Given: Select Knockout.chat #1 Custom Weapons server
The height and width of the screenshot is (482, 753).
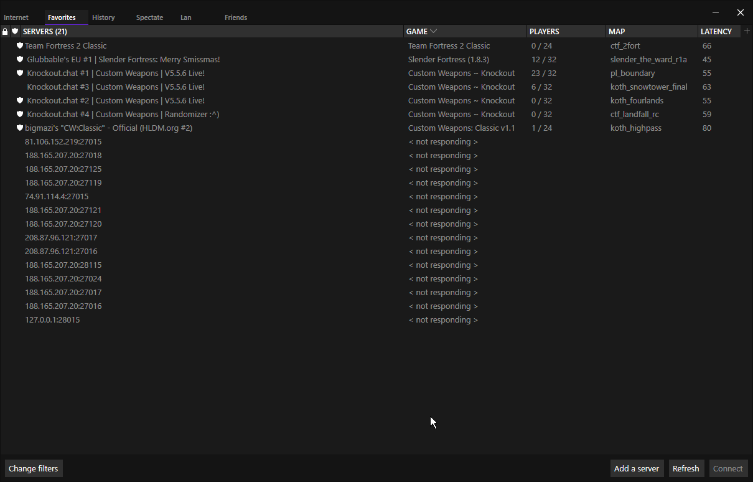Looking at the screenshot, I should point(371,73).
